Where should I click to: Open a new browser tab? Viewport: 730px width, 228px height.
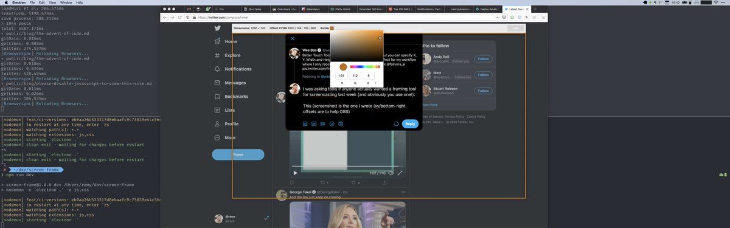click(535, 9)
